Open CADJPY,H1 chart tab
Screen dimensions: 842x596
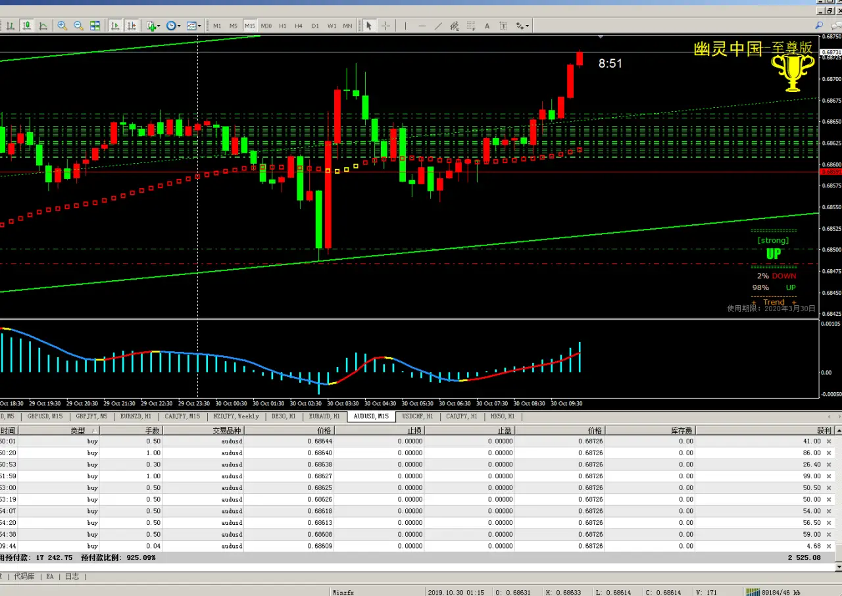[x=462, y=416]
